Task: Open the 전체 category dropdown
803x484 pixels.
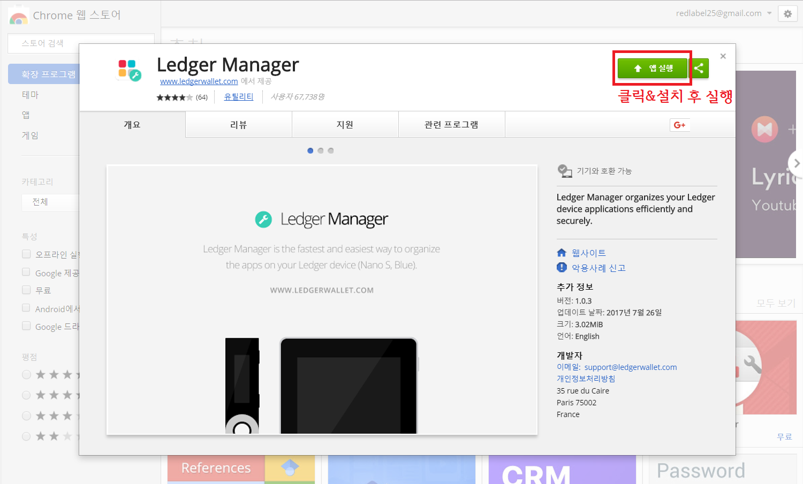Action: 50,202
